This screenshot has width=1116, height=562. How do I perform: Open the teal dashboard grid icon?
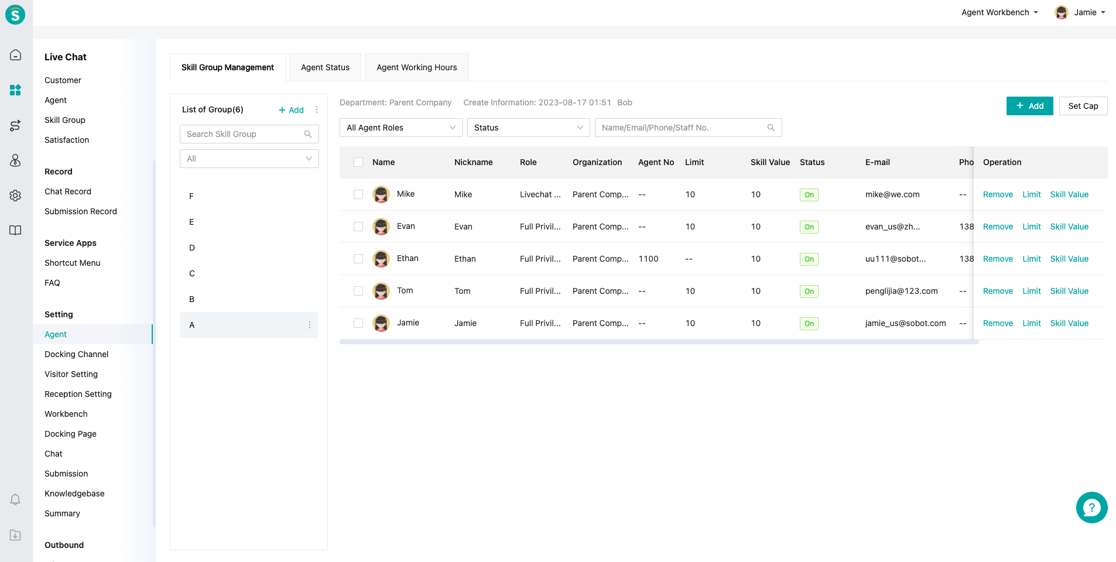click(x=16, y=90)
